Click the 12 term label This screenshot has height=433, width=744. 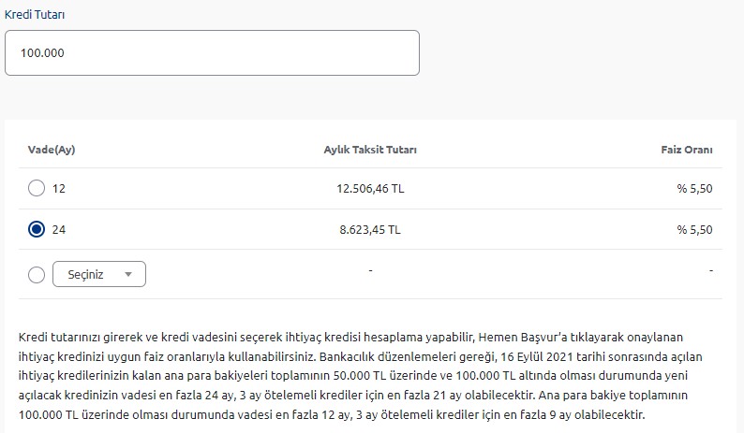coord(59,189)
